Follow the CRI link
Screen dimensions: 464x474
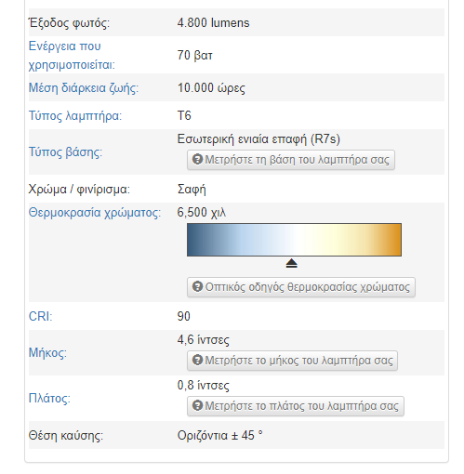(x=41, y=316)
